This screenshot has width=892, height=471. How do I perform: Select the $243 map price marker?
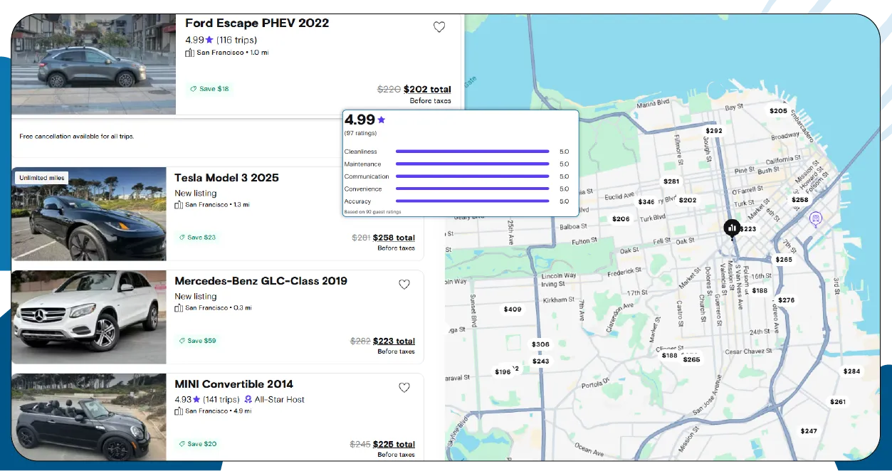(540, 361)
